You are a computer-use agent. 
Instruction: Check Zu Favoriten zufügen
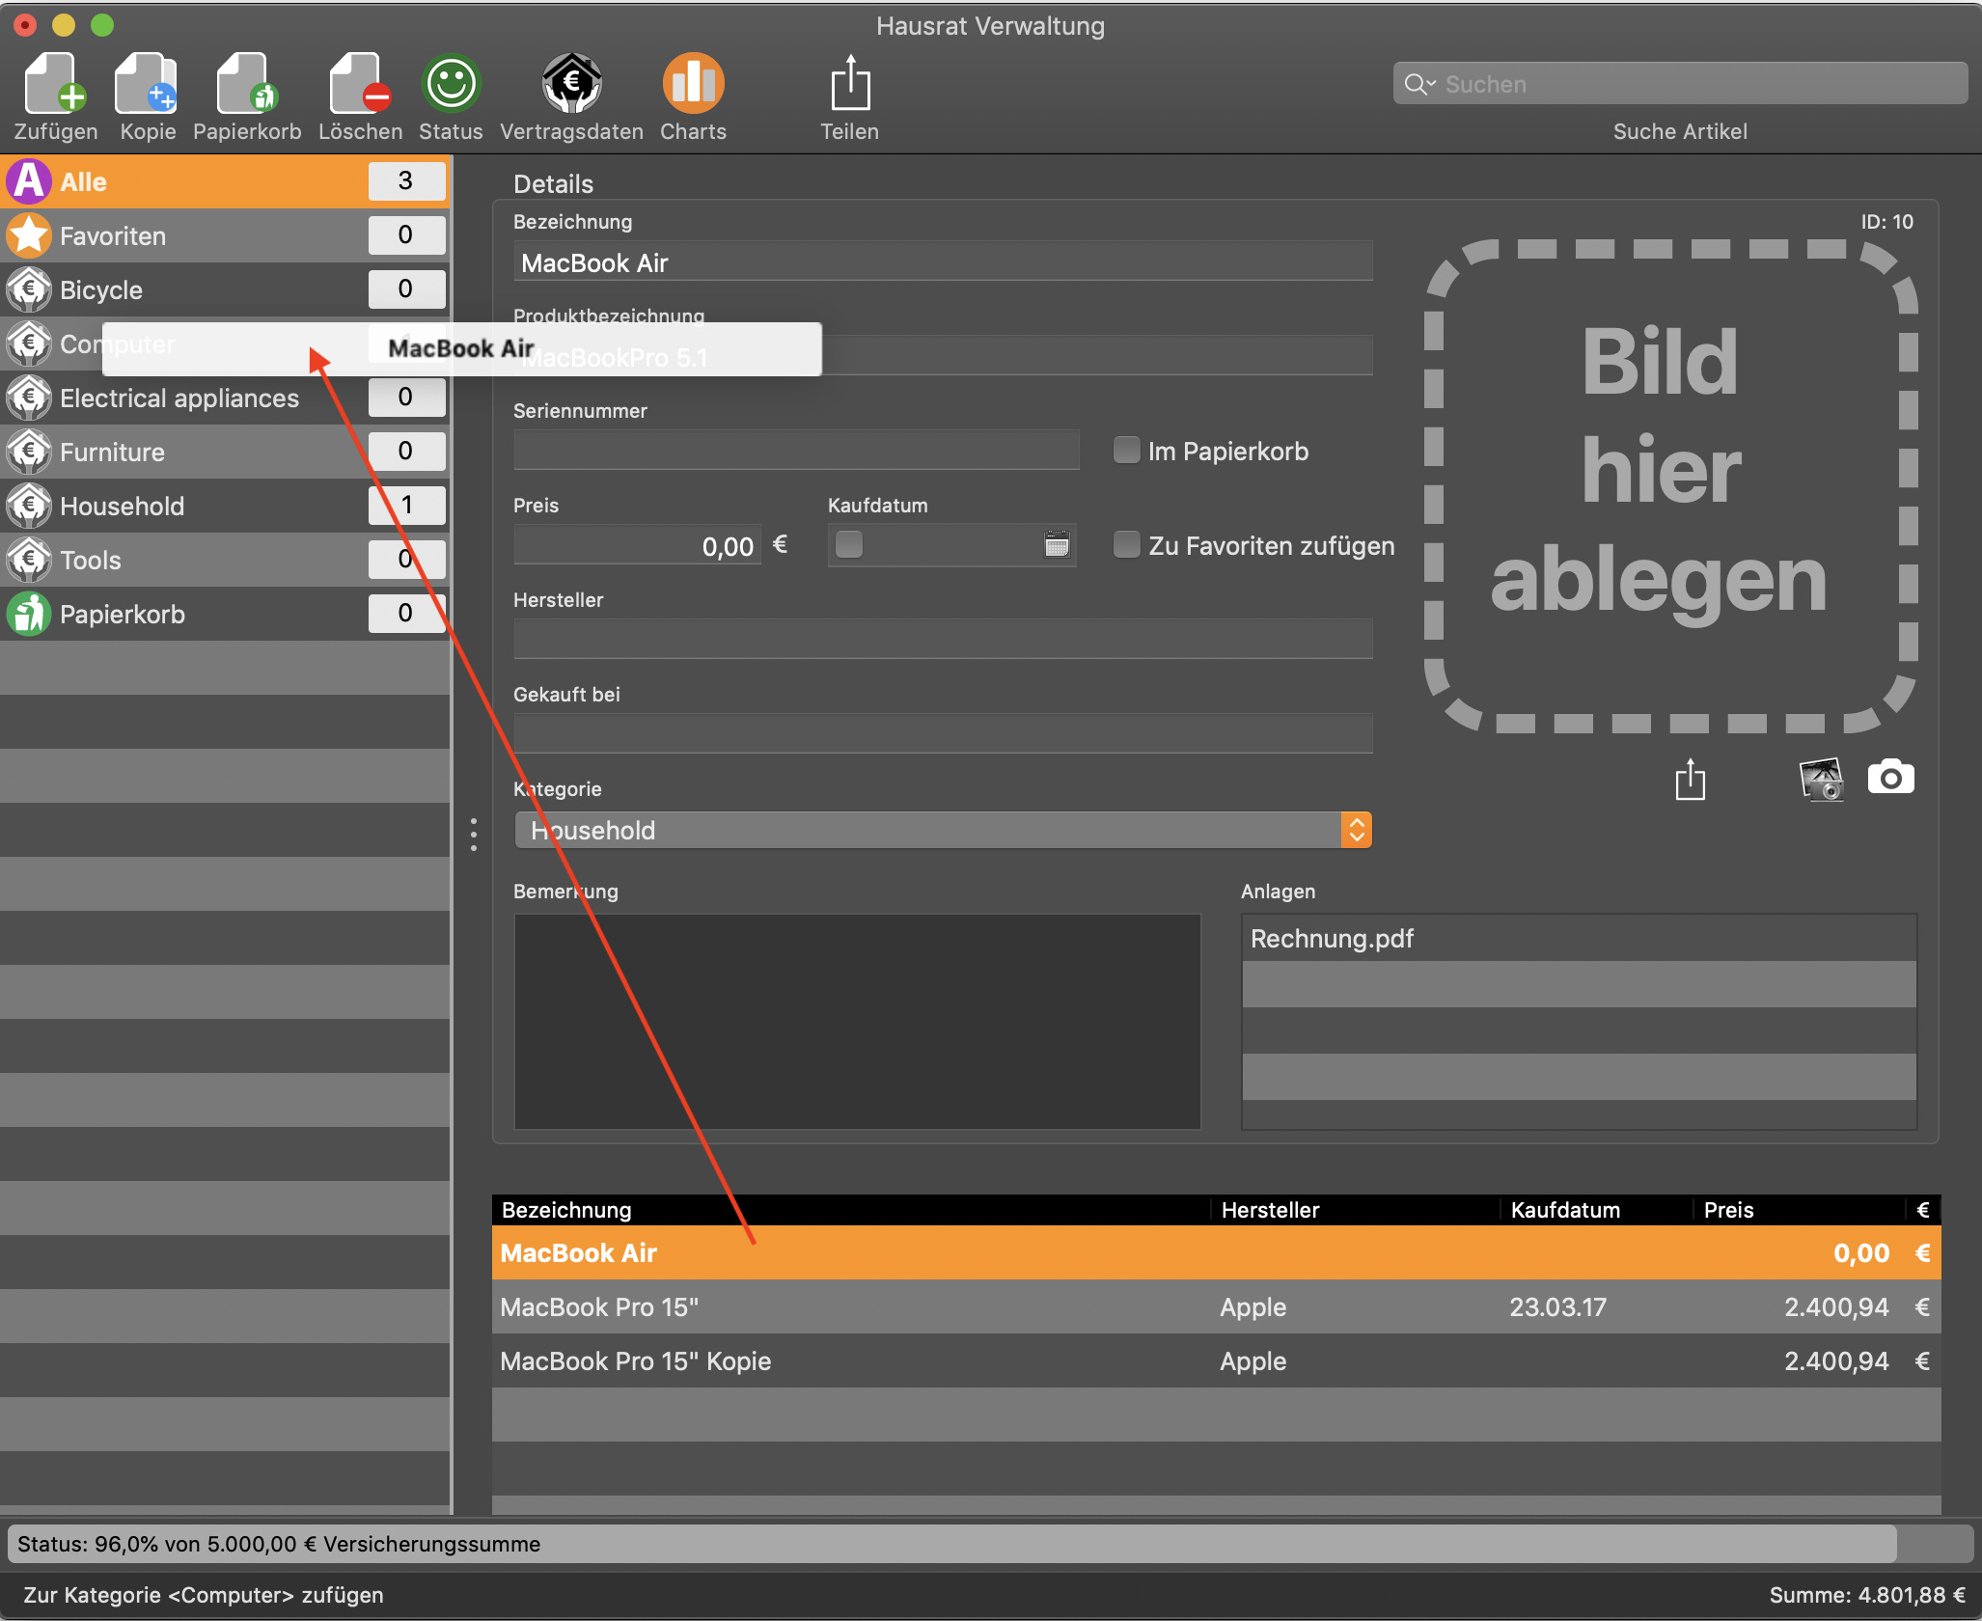click(1126, 545)
